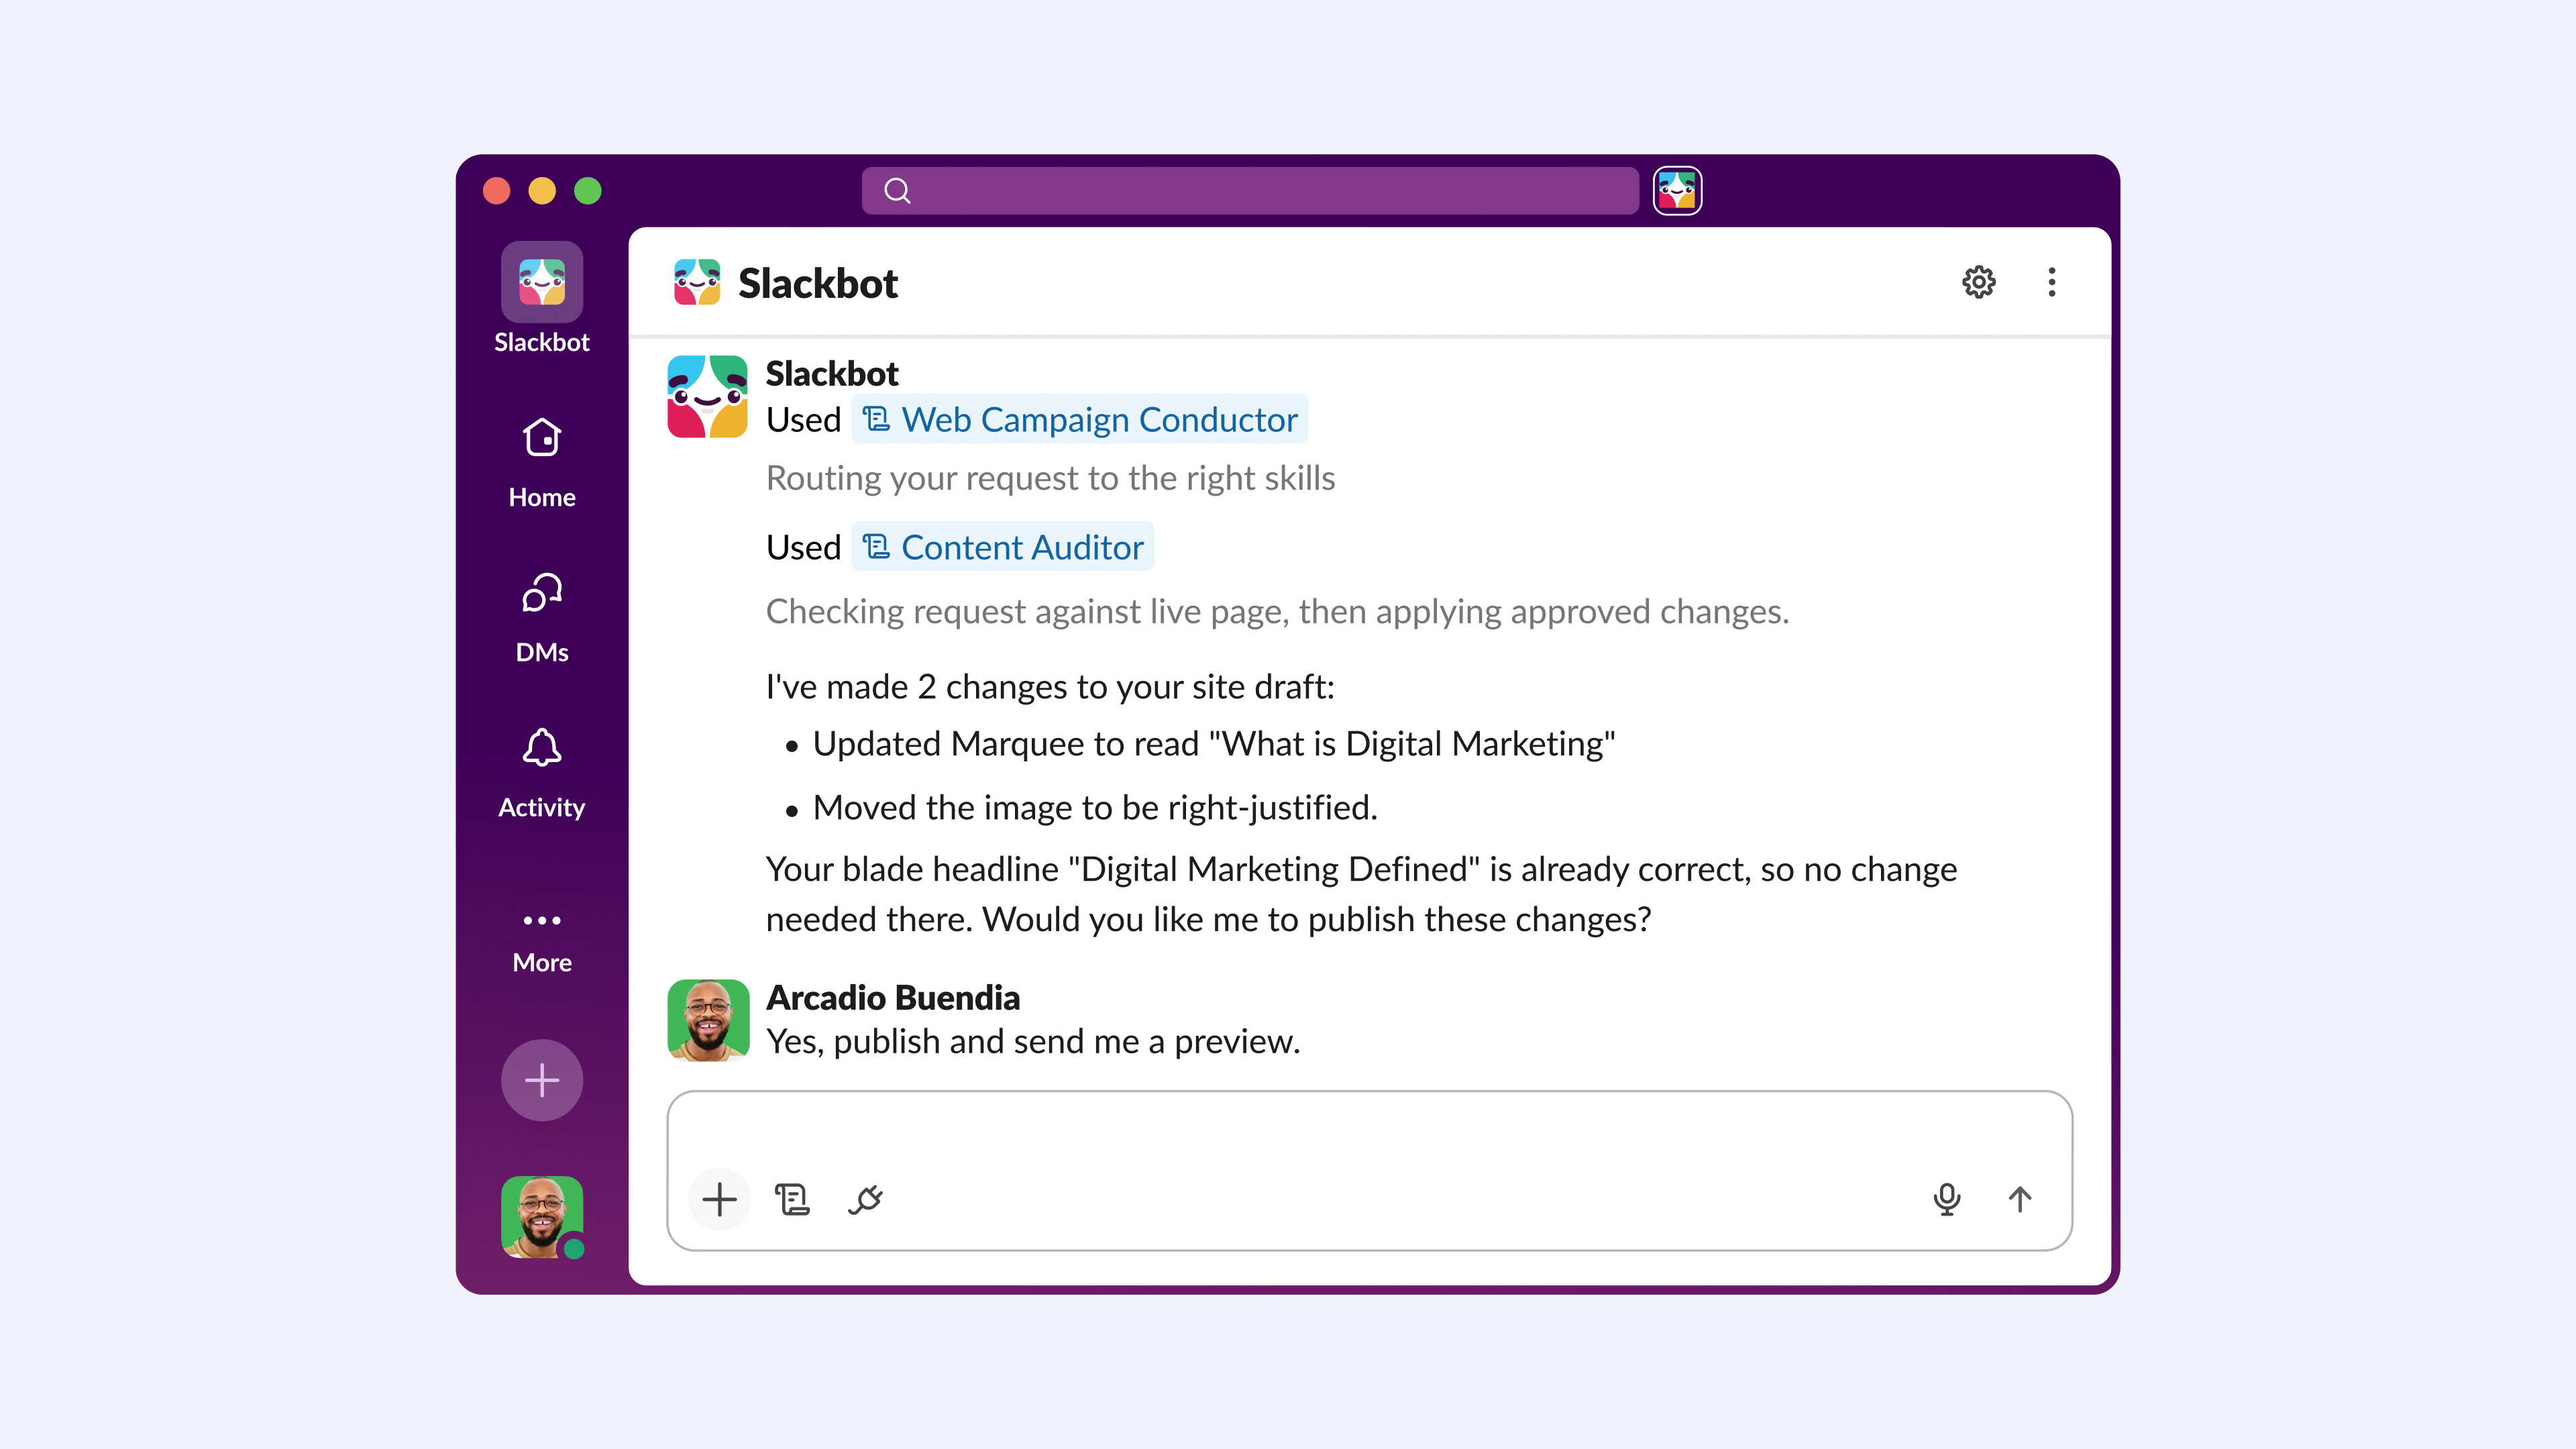Click the purple search bar
Image resolution: width=2576 pixels, height=1449 pixels.
pyautogui.click(x=1250, y=190)
